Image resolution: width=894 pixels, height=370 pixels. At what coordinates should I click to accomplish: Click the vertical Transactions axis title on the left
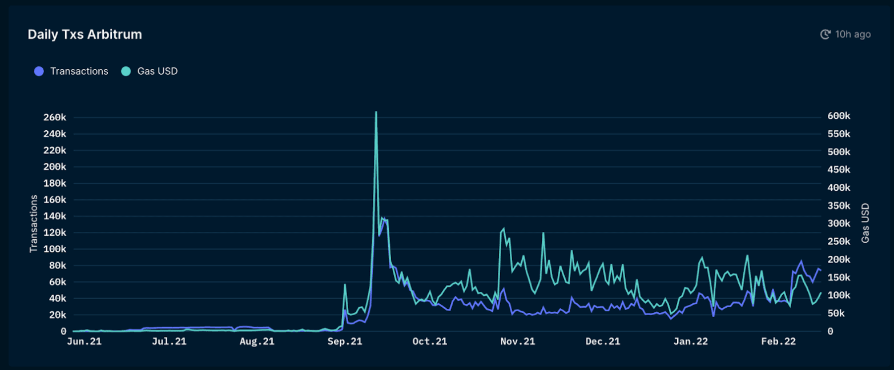click(34, 223)
